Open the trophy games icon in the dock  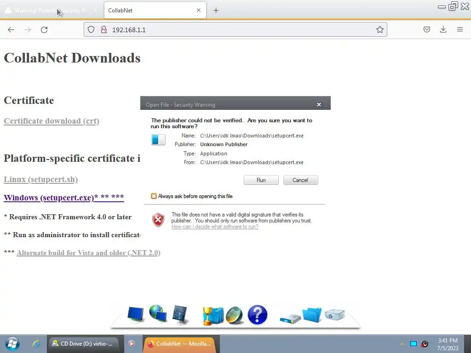[x=213, y=316]
